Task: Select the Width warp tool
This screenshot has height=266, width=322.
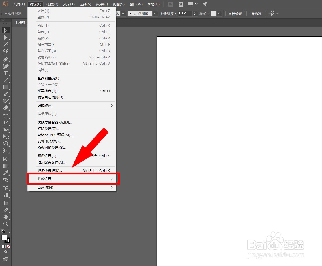Action: [x=6, y=130]
